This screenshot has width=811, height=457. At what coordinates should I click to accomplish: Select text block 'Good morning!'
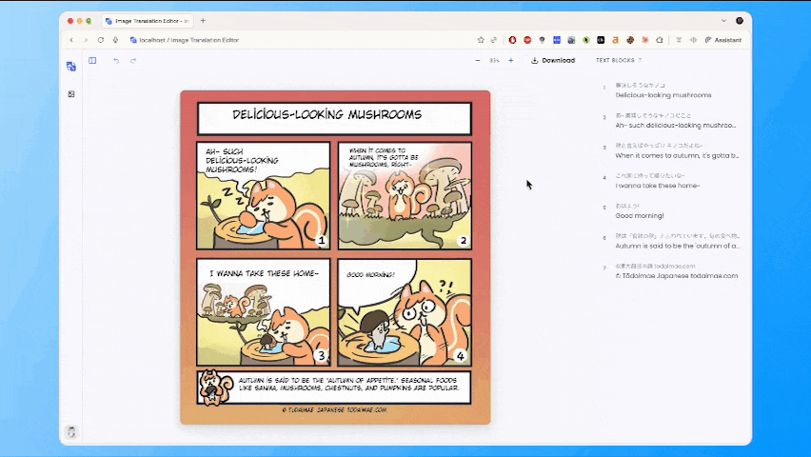(x=671, y=210)
